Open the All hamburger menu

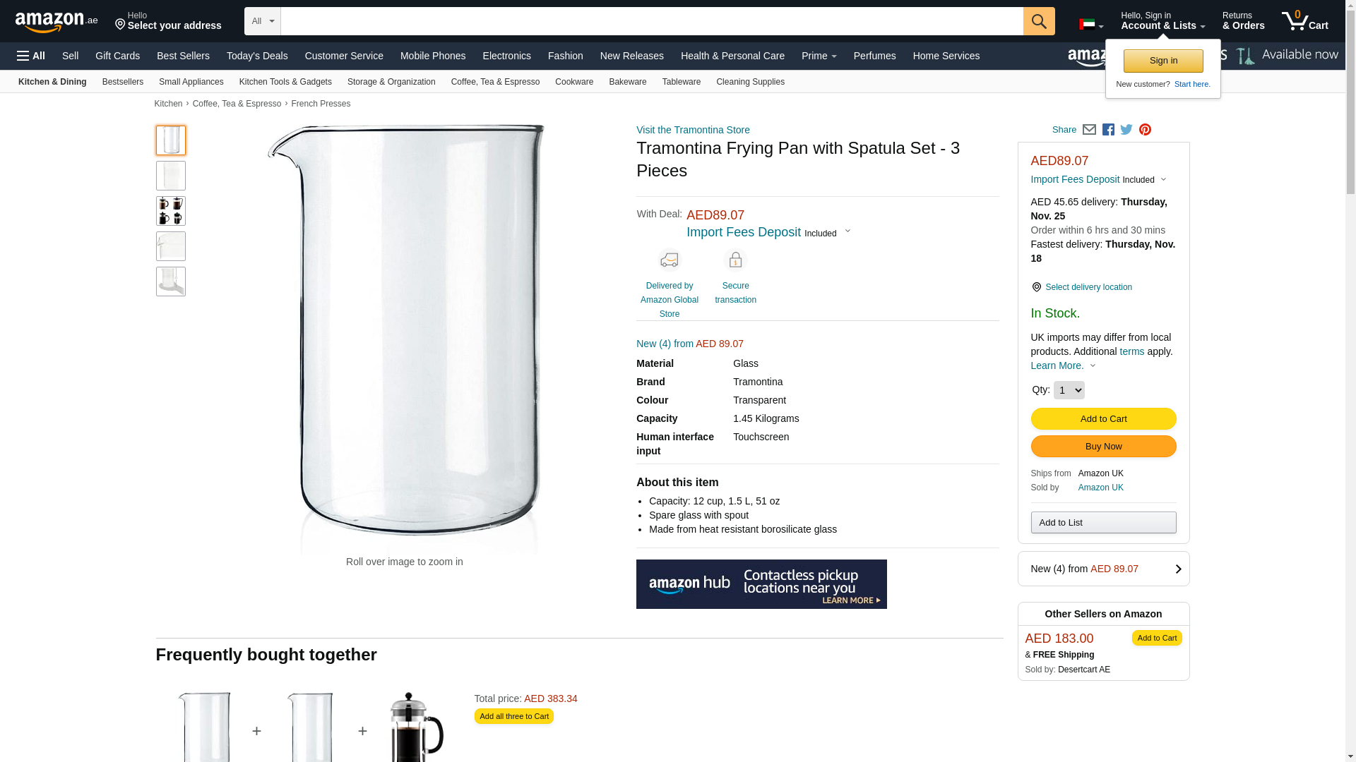[x=31, y=56]
